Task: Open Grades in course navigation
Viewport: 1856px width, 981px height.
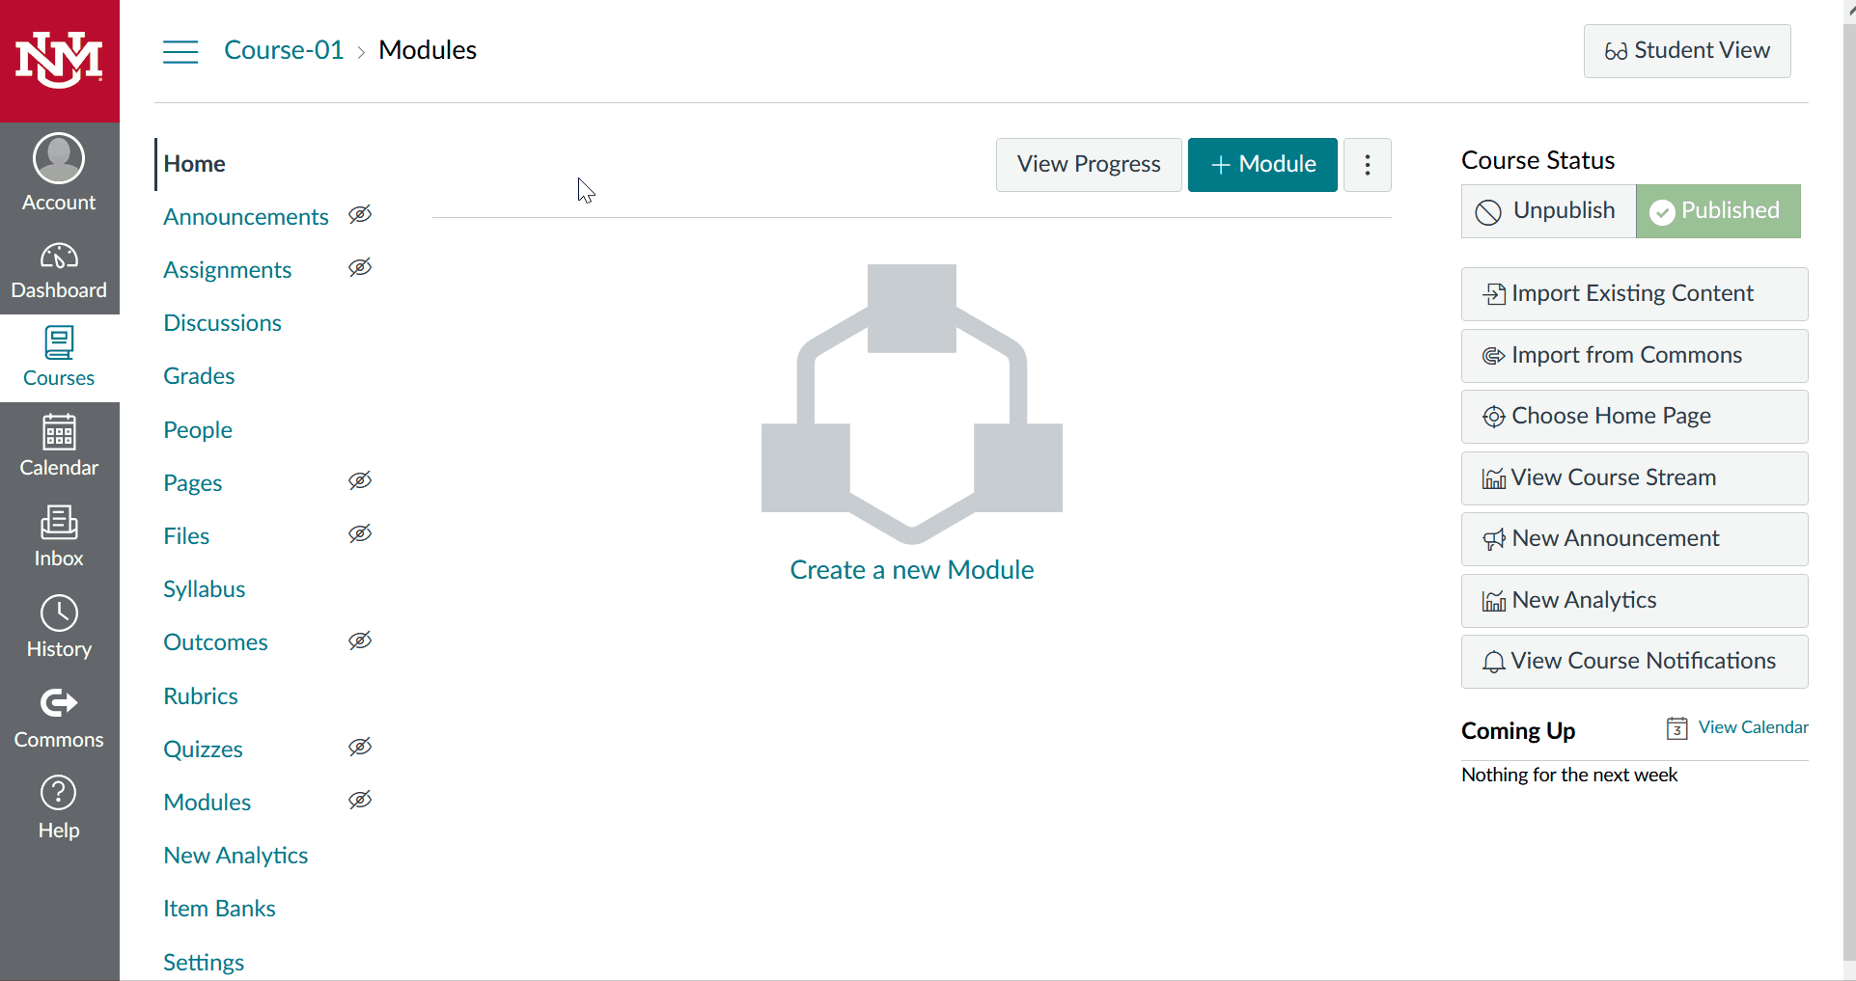Action: click(199, 376)
